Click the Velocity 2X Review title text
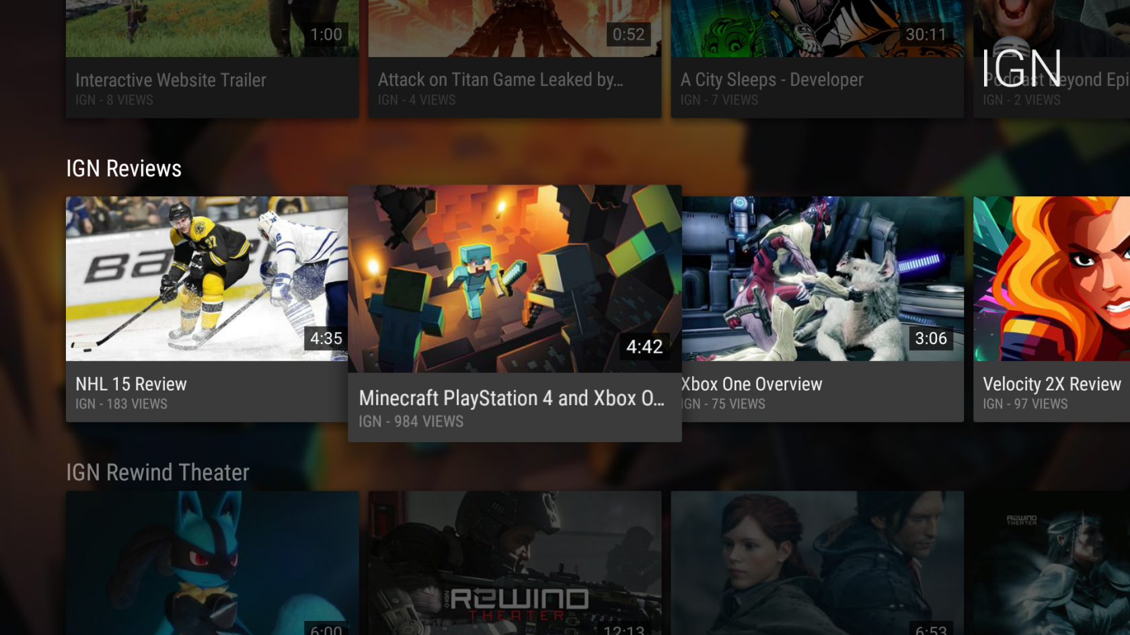The image size is (1130, 635). click(x=1052, y=384)
